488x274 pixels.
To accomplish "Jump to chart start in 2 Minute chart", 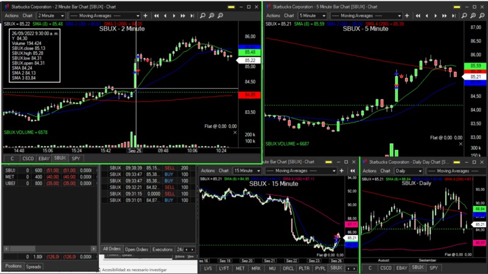I will point(157,15).
